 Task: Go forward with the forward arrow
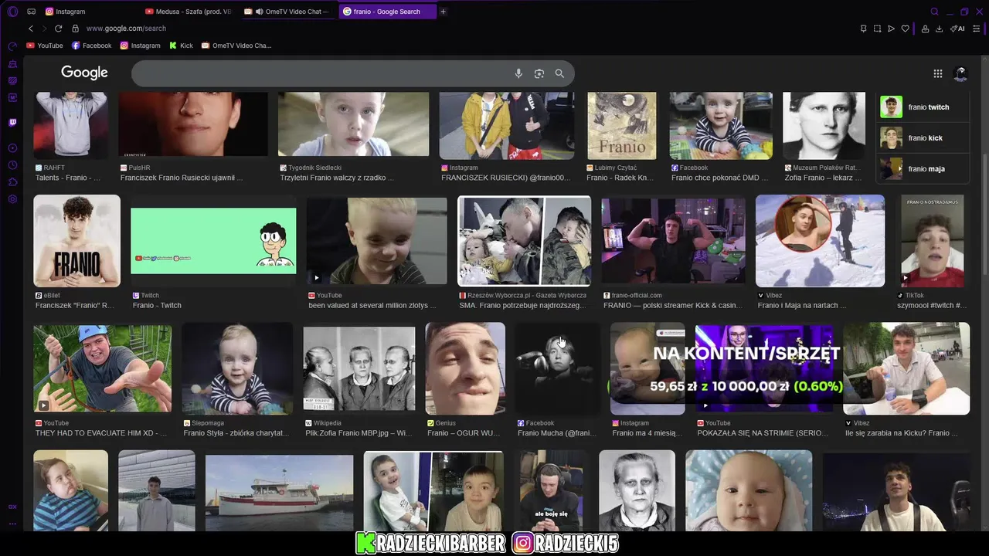point(44,29)
